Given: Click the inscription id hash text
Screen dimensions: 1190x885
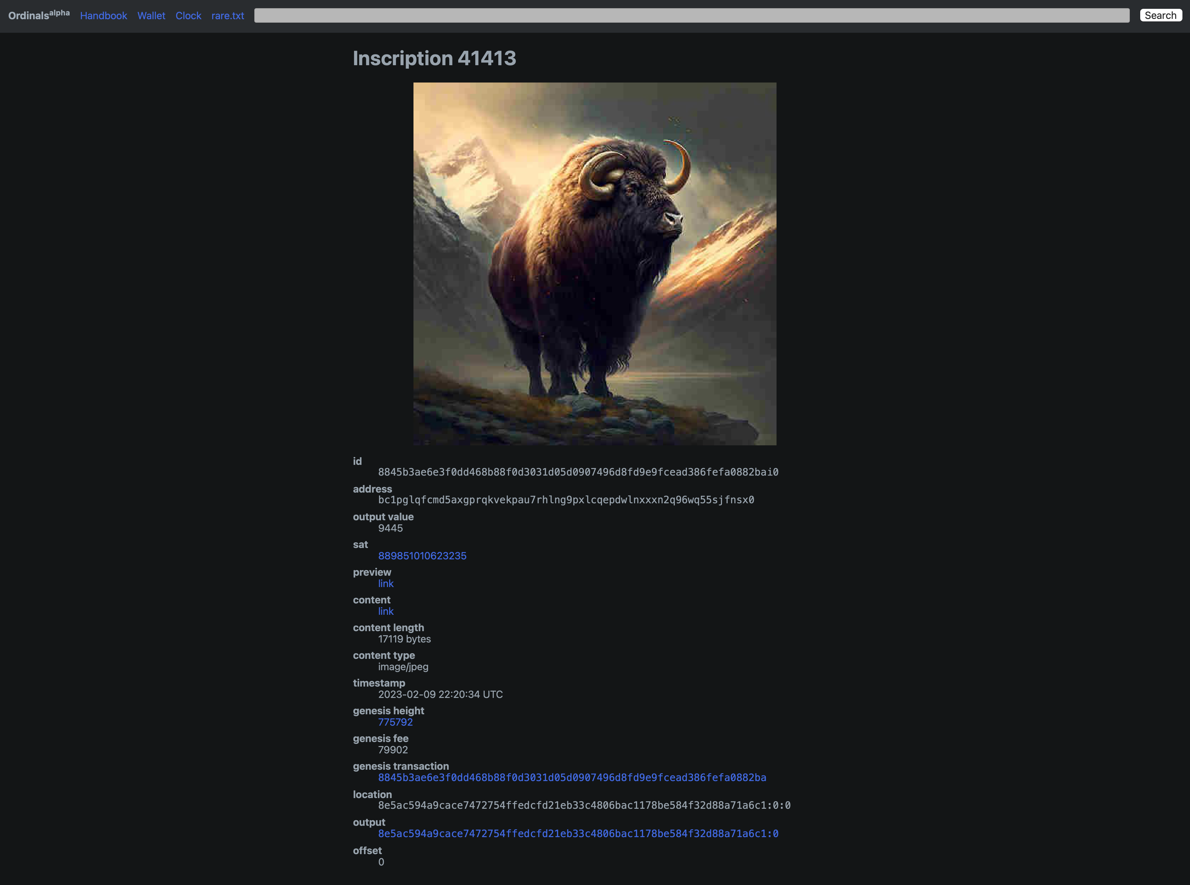Looking at the screenshot, I should (x=578, y=472).
